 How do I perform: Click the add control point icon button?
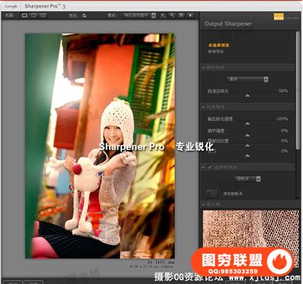pyautogui.click(x=211, y=194)
